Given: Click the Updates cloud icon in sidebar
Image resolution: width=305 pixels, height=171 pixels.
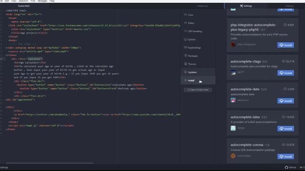Looking at the screenshot, I should point(185,72).
